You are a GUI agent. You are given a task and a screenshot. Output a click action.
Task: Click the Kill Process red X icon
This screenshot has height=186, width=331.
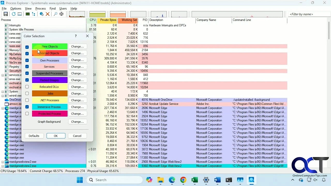click(x=48, y=14)
